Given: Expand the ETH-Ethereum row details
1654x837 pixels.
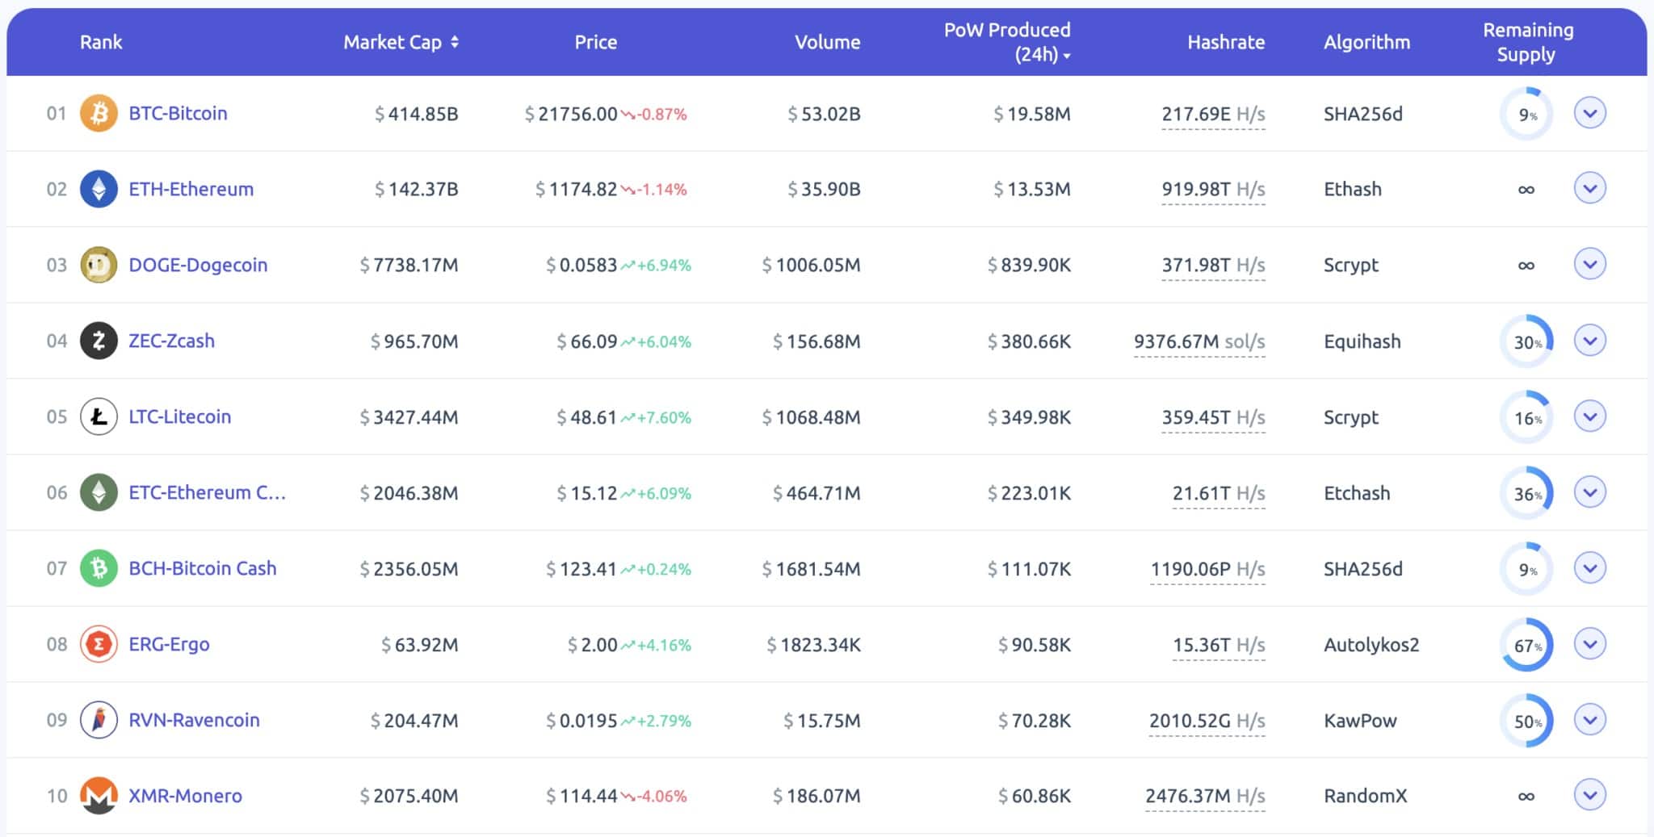Looking at the screenshot, I should 1589,189.
